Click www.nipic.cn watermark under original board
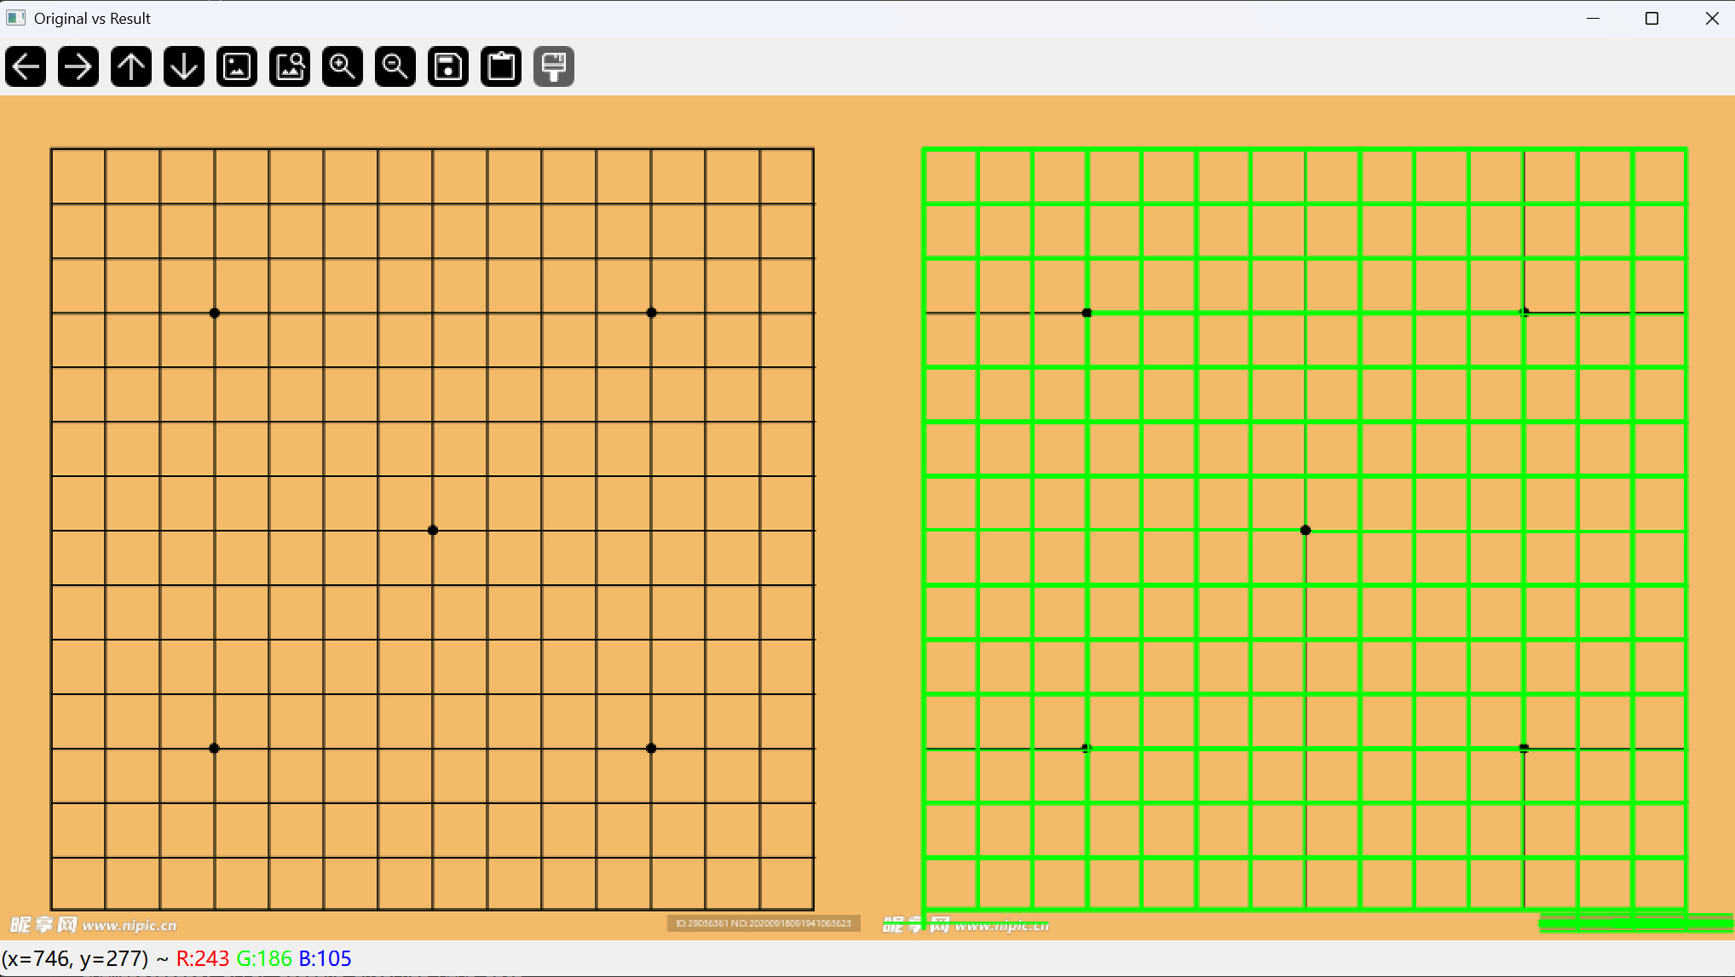This screenshot has width=1735, height=977. (129, 925)
